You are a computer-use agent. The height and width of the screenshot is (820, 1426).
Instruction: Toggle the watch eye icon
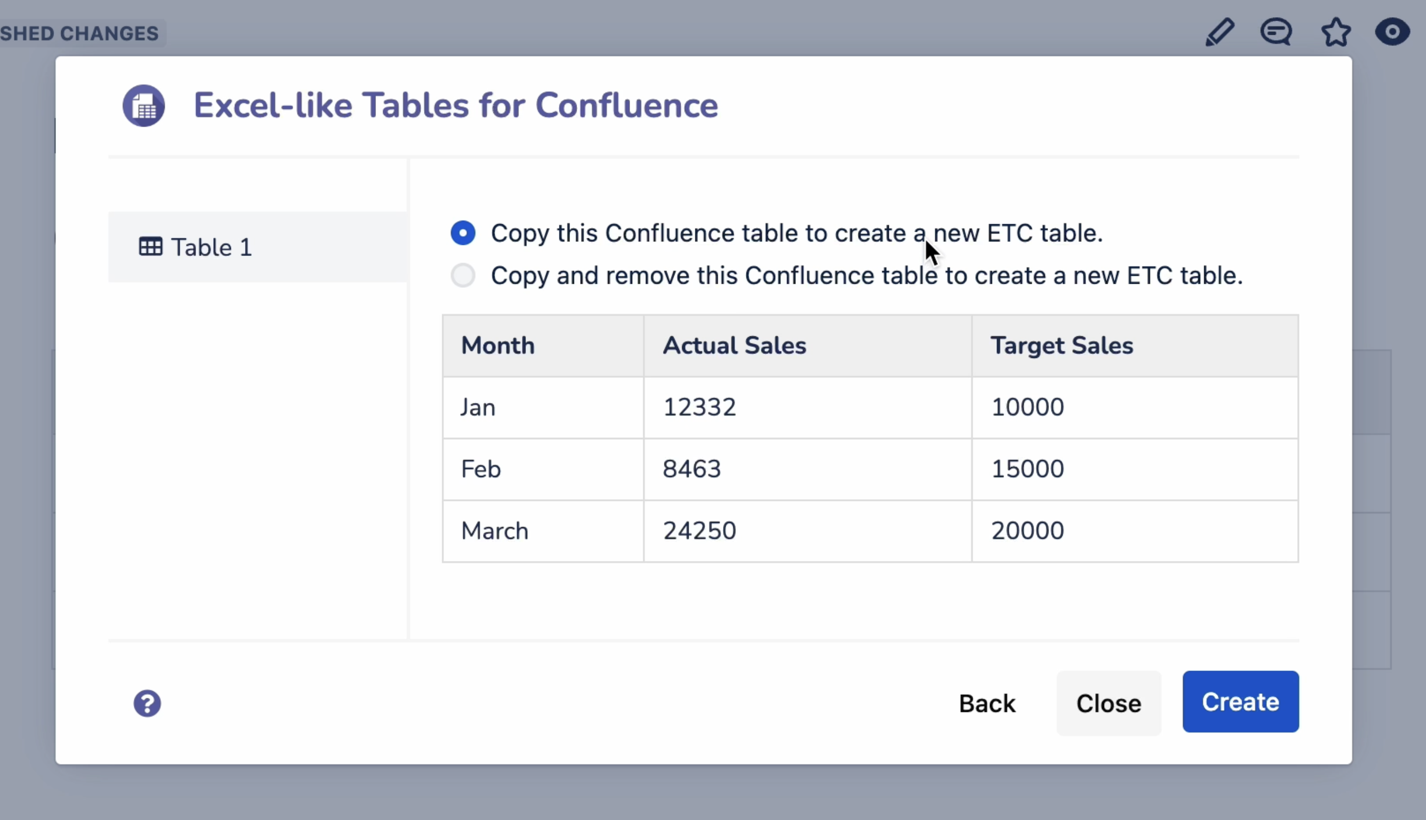pos(1392,32)
